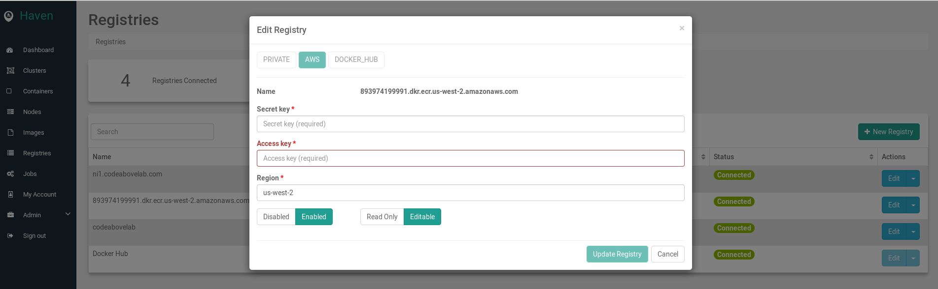The height and width of the screenshot is (289, 938).
Task: Click the Containers icon in sidebar
Action: coord(9,91)
